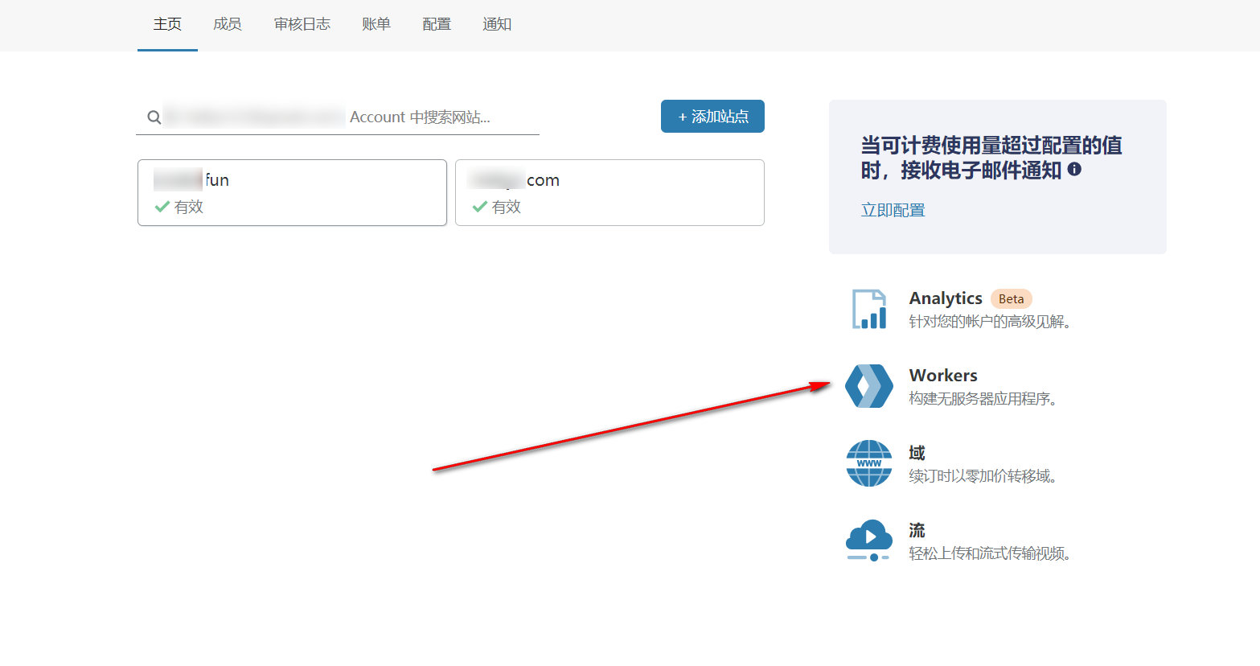Select the 主页 tab
The image size is (1260, 666).
(x=167, y=25)
